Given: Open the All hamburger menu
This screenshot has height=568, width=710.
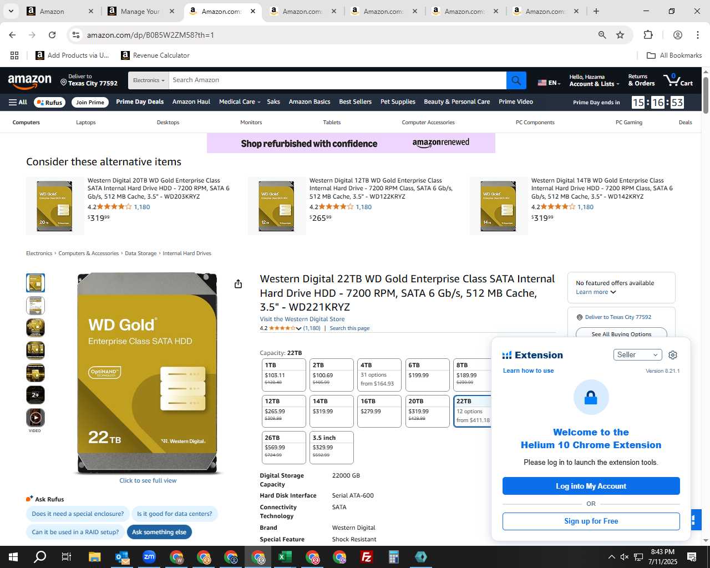Looking at the screenshot, I should click(x=18, y=102).
